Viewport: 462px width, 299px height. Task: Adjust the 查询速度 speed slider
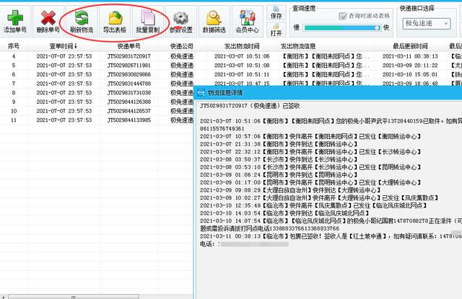click(341, 27)
